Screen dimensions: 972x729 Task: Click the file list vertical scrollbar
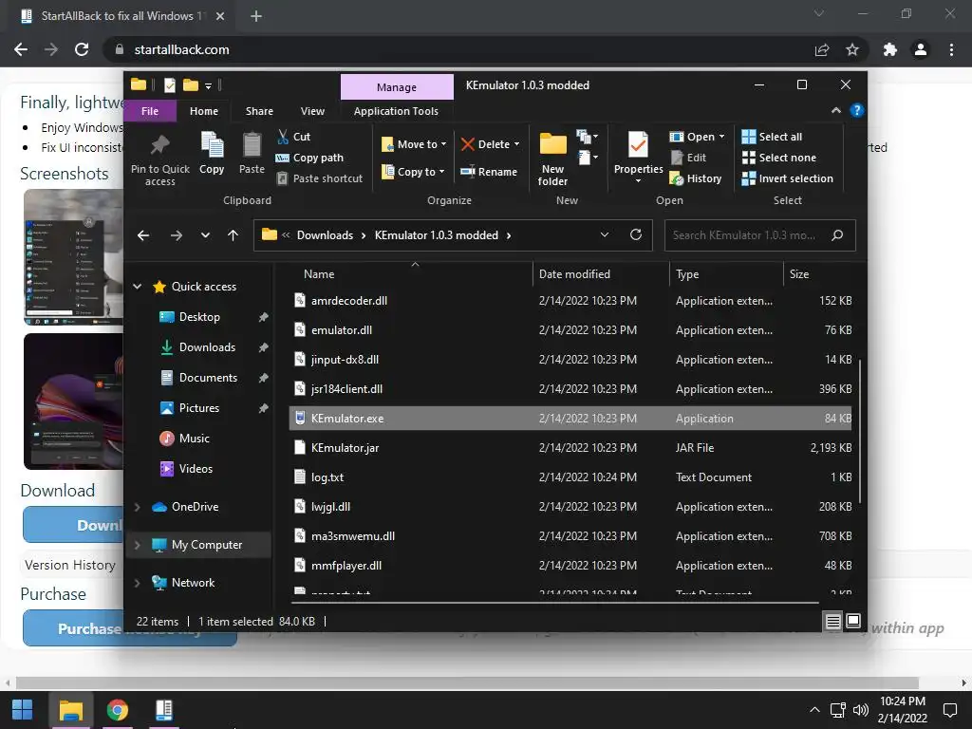(x=859, y=431)
